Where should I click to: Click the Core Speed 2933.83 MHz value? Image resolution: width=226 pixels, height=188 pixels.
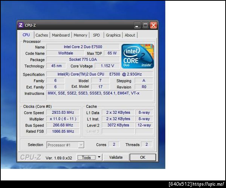(x=63, y=112)
